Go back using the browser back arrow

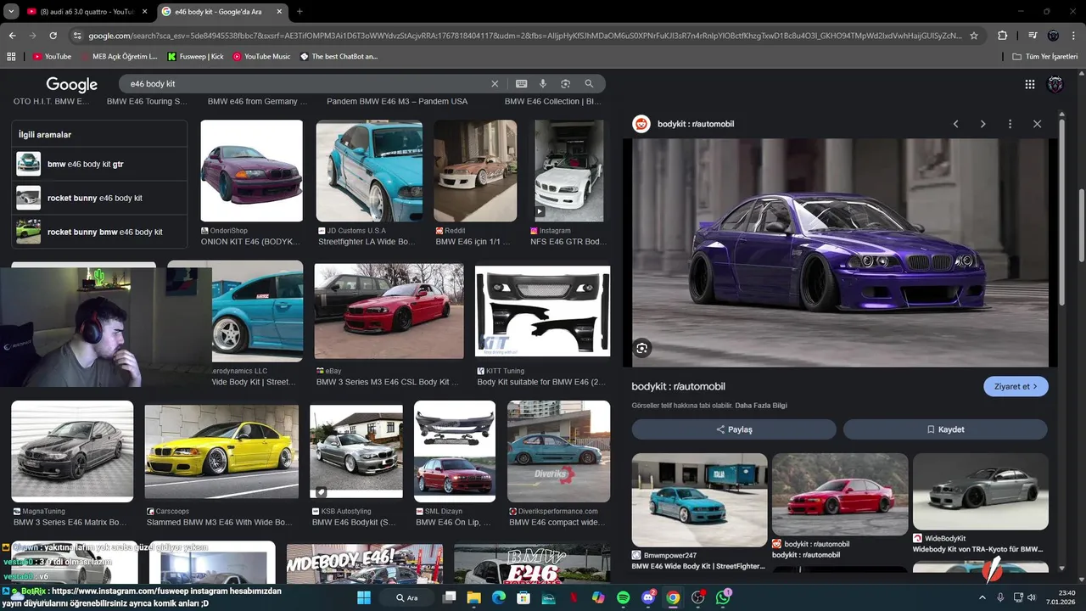pyautogui.click(x=12, y=36)
